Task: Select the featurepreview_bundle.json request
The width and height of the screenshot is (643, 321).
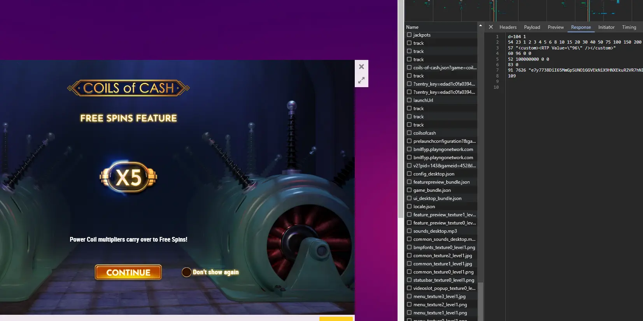Action: click(441, 182)
